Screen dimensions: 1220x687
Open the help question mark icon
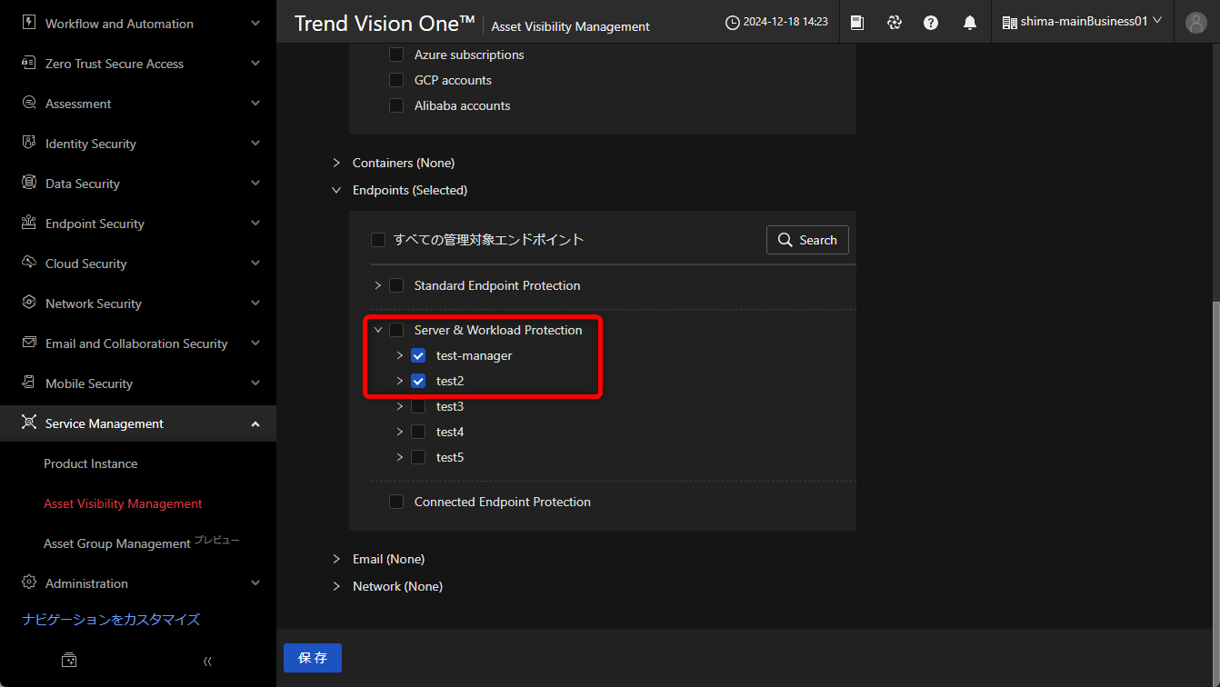click(x=931, y=23)
